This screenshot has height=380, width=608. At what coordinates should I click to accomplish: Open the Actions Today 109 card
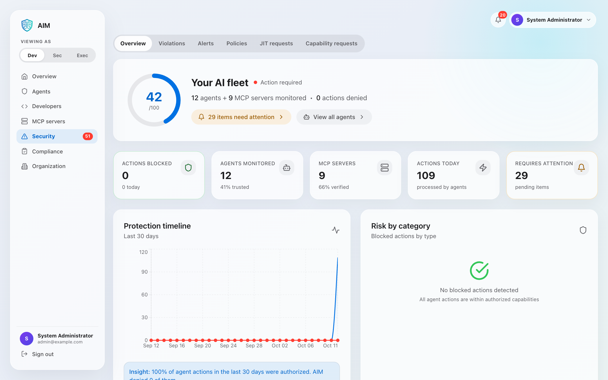click(x=453, y=175)
